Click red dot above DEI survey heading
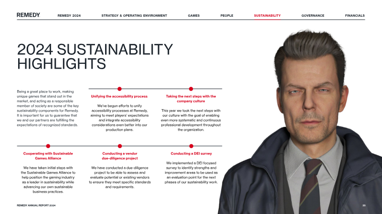Viewport: 382px width, 214px height. tap(191, 146)
